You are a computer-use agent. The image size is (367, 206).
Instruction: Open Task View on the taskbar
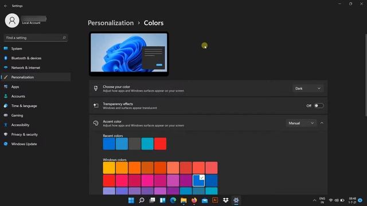152,200
